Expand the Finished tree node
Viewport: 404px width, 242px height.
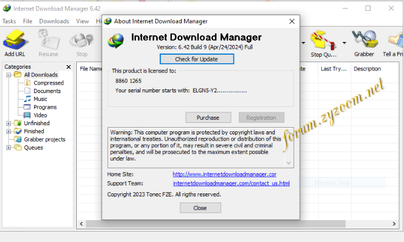tap(9, 131)
